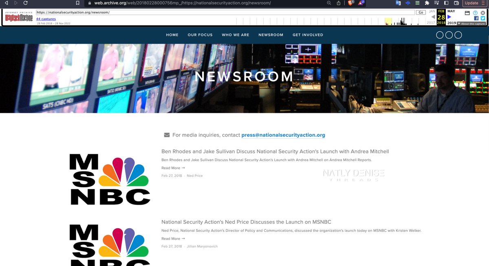Open Brave Shields lion icon

[350, 3]
